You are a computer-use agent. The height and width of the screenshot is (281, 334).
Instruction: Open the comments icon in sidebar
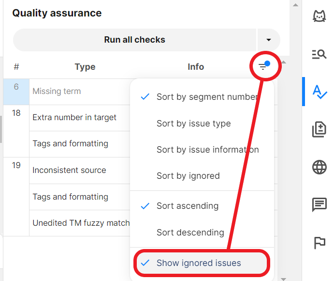[x=319, y=205]
